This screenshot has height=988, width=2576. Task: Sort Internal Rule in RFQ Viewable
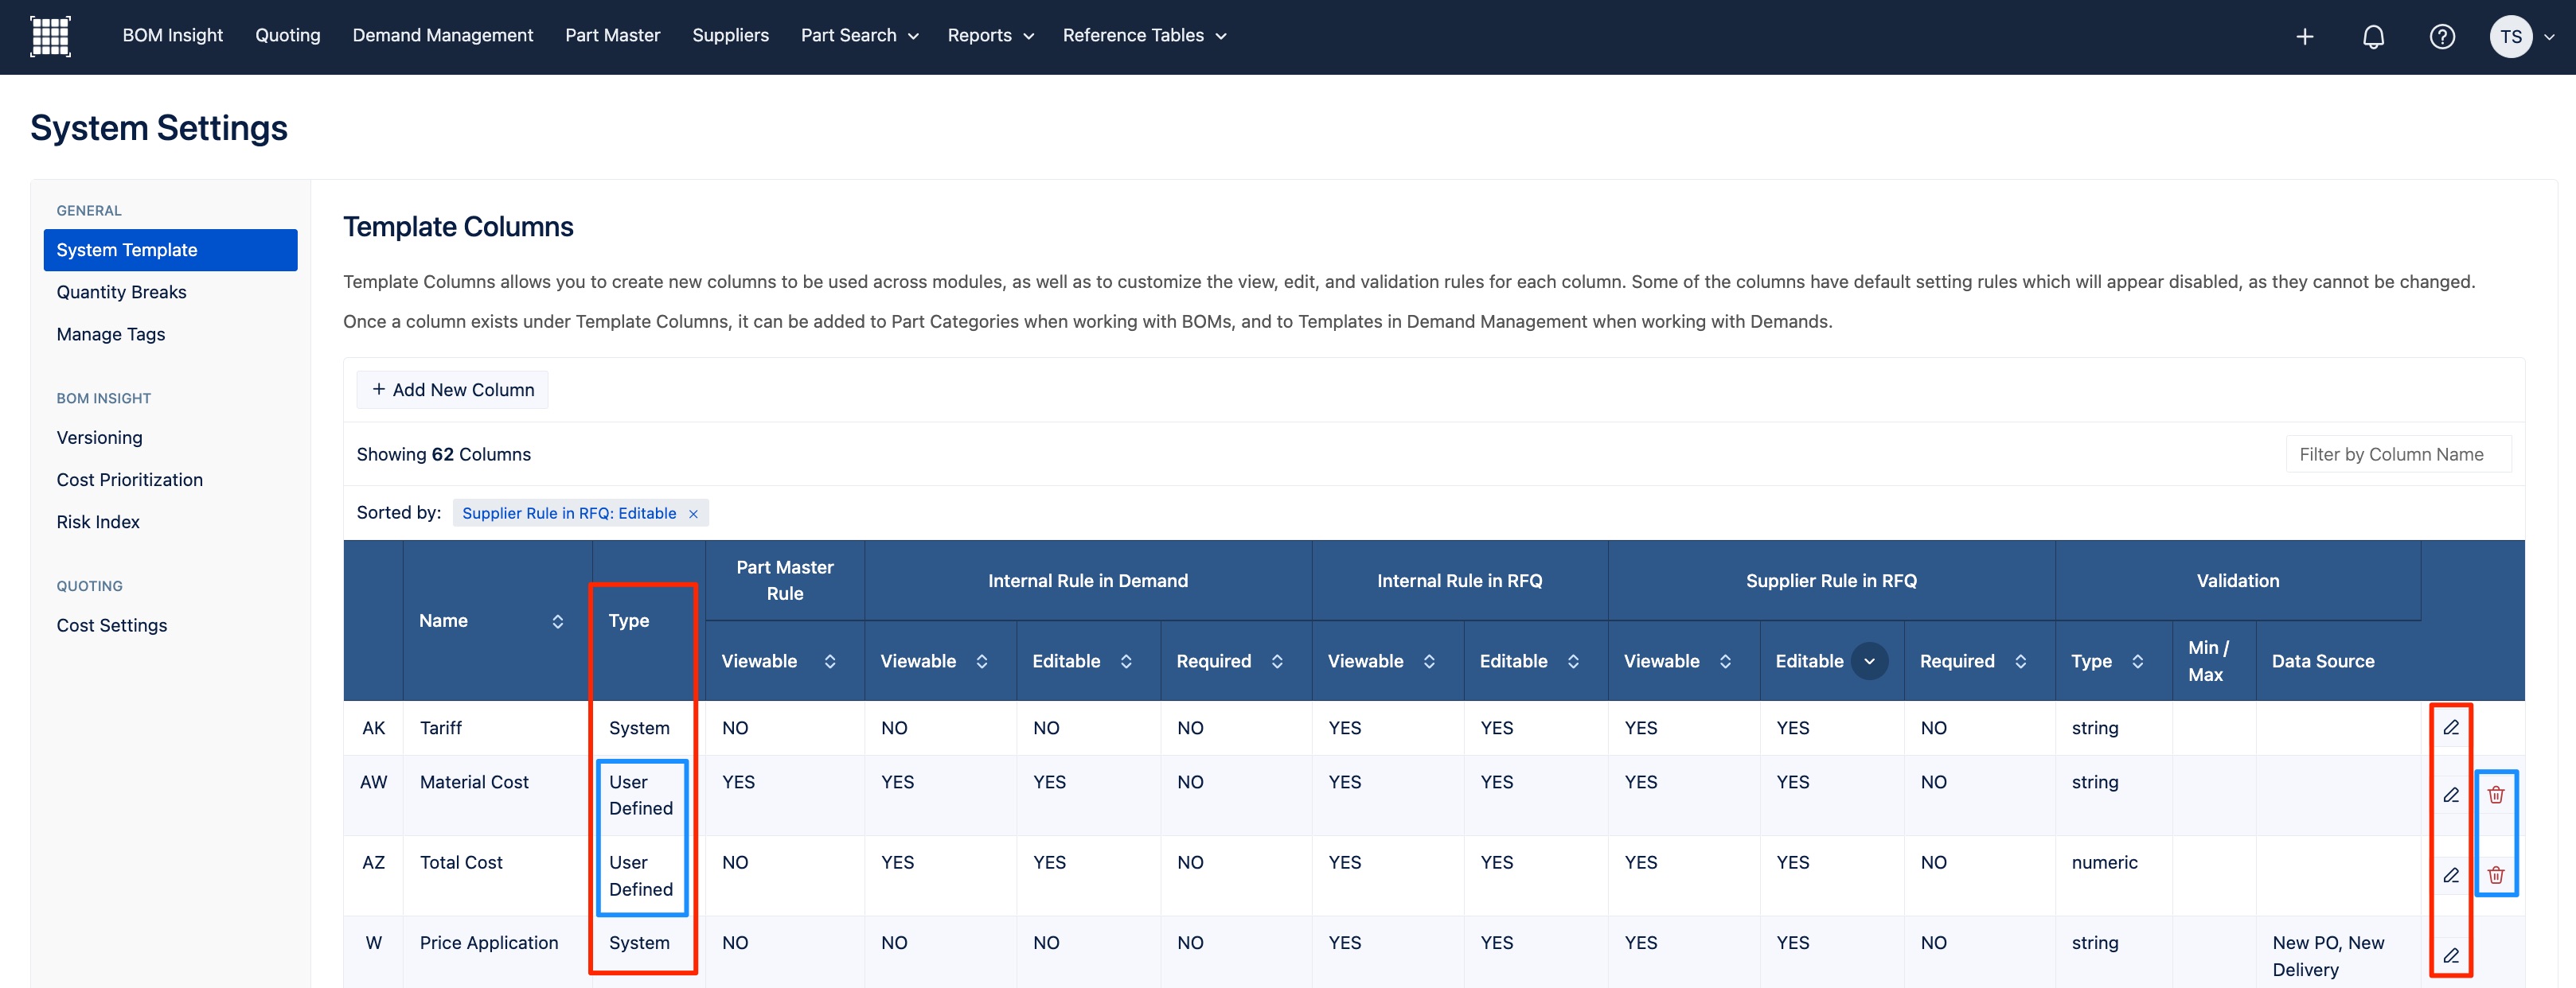pyautogui.click(x=1429, y=661)
